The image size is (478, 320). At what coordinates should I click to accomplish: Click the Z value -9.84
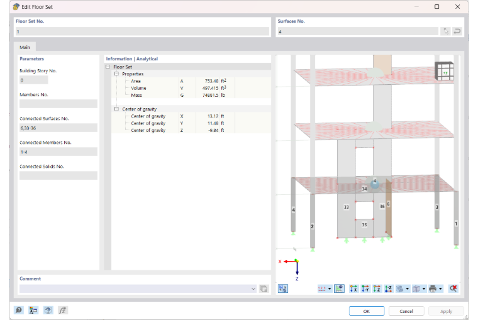(x=213, y=130)
